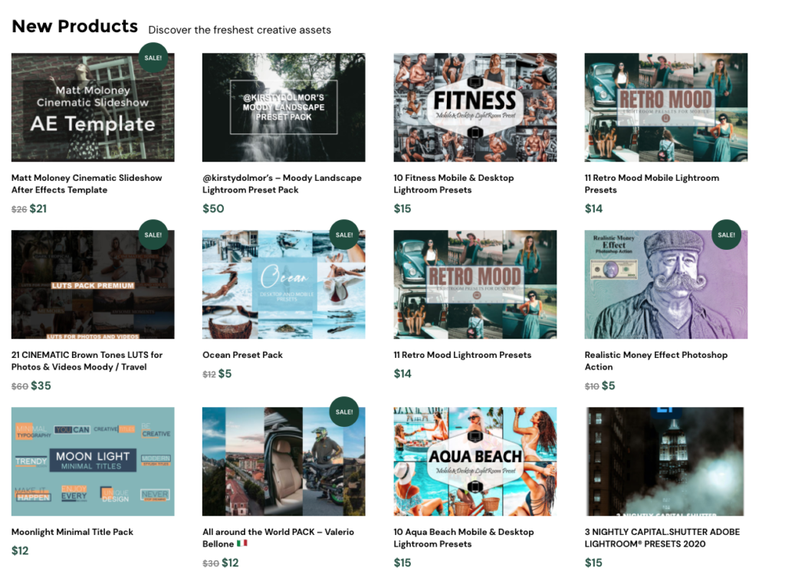Screen dimensions: 785x571
Task: Open the Ocean Preset Pack title link
Action: coord(242,355)
